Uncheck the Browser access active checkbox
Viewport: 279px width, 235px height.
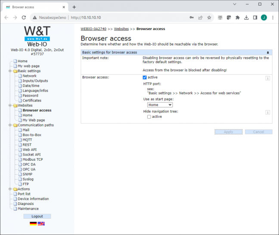(x=145, y=77)
